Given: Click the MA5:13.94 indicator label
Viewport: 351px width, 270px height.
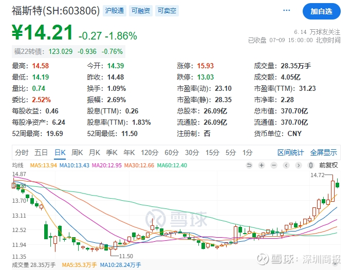Looking at the screenshot, I should [x=44, y=165].
